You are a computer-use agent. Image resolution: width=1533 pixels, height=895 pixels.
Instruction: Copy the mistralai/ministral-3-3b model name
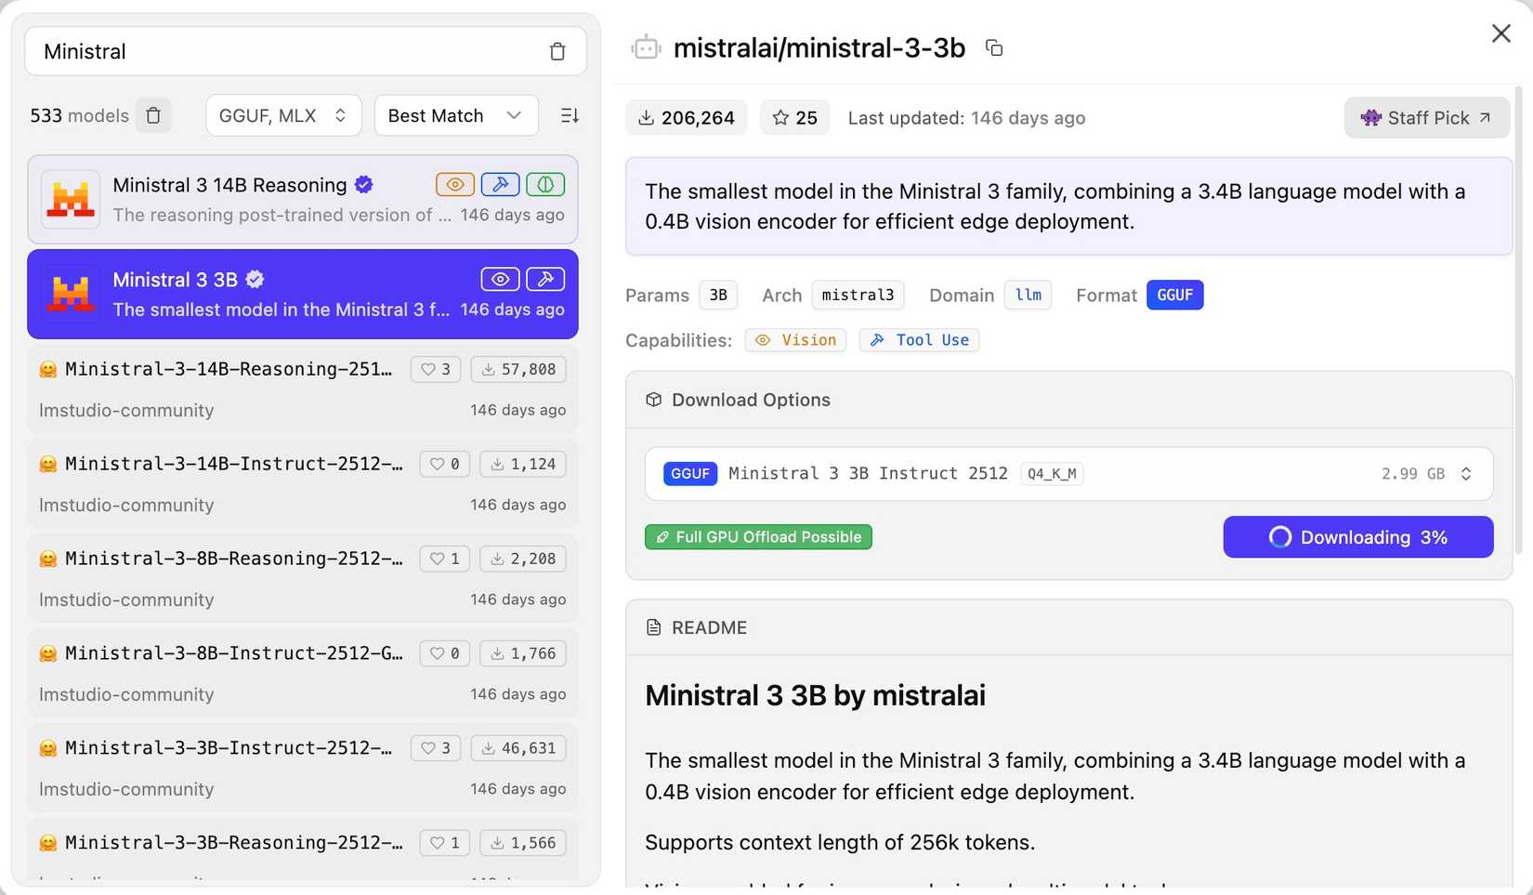point(993,48)
